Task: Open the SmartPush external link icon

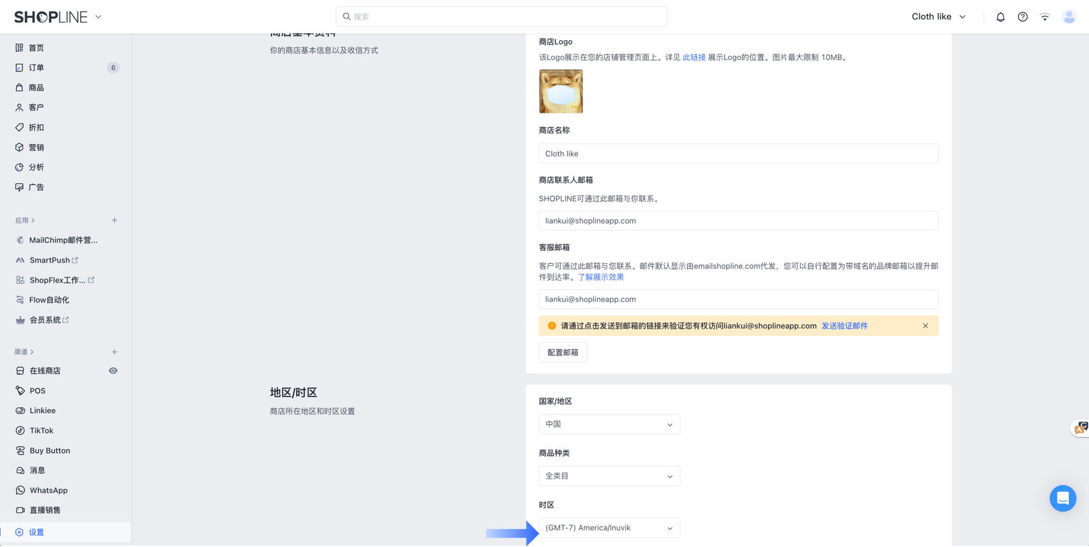Action: point(75,260)
